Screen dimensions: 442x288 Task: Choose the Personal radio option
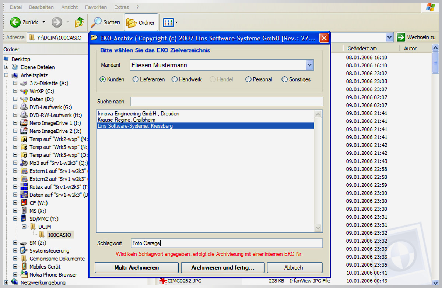pyautogui.click(x=248, y=79)
